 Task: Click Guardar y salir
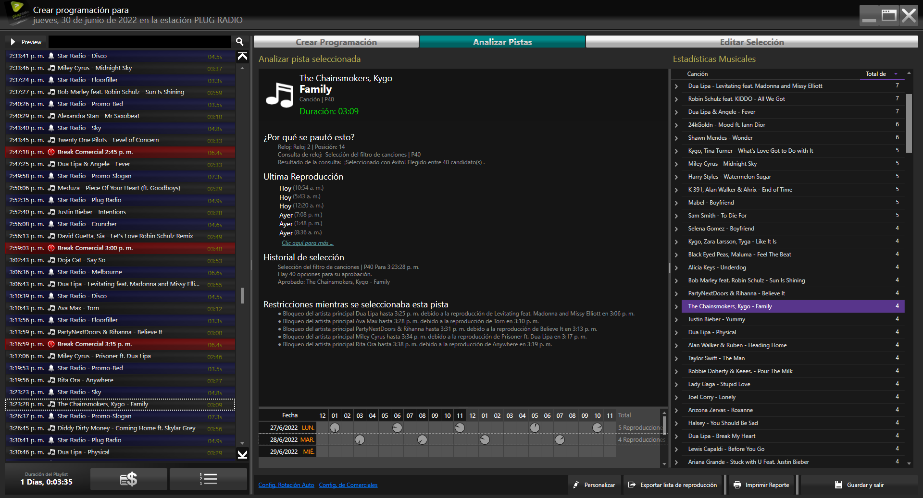coord(859,485)
